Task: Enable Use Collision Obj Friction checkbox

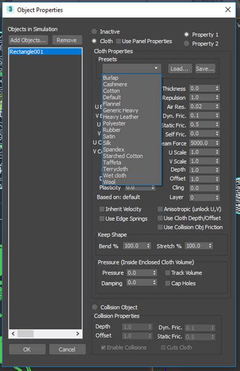Action: [x=160, y=227]
